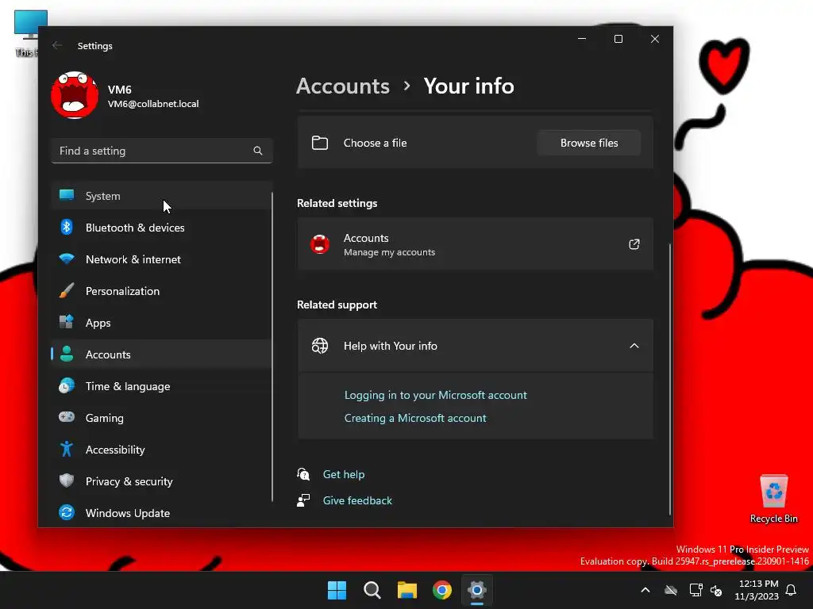Screen dimensions: 813x609
Task: Open the System settings category
Action: [x=161, y=196]
